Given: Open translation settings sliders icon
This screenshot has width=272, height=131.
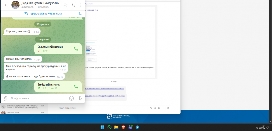Looking at the screenshot, I should [80, 14].
